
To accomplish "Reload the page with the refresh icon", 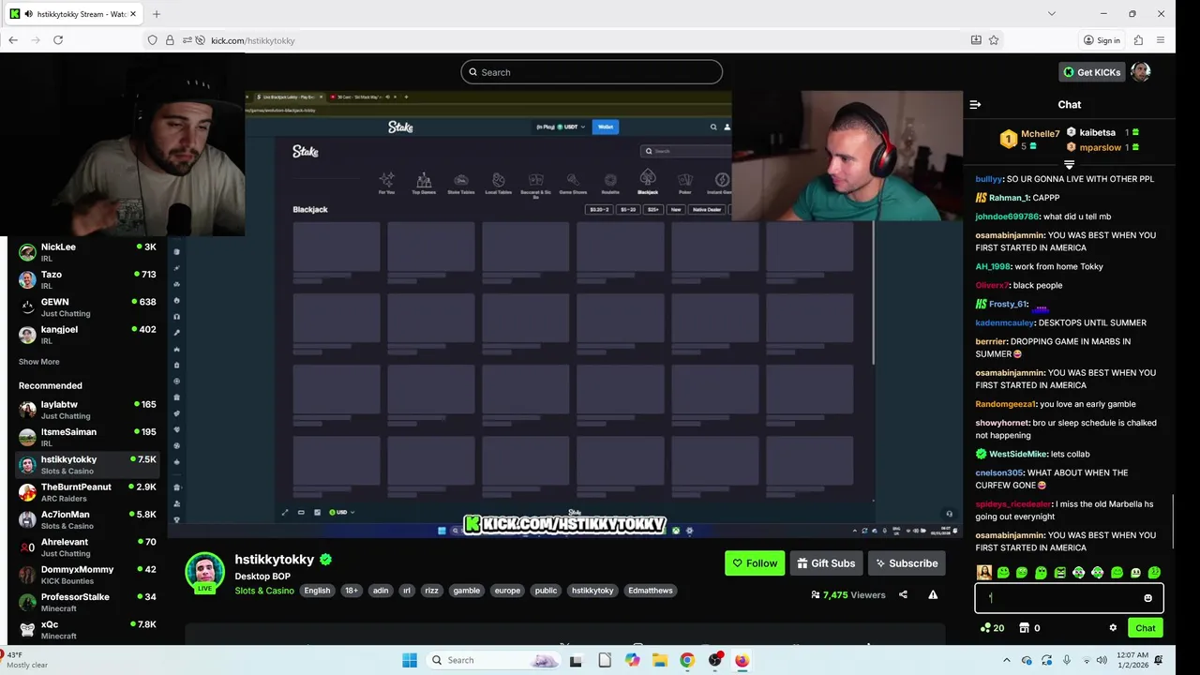I will click(x=58, y=40).
